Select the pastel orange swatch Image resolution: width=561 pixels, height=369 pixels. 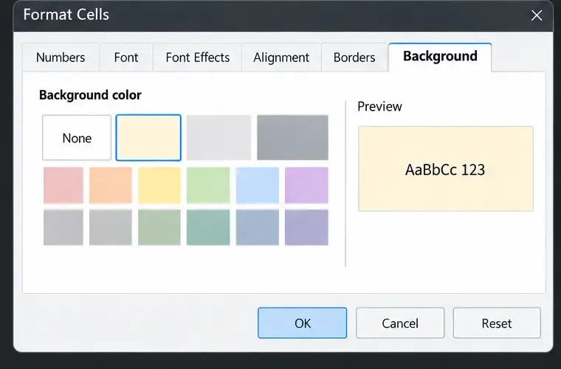(x=111, y=185)
